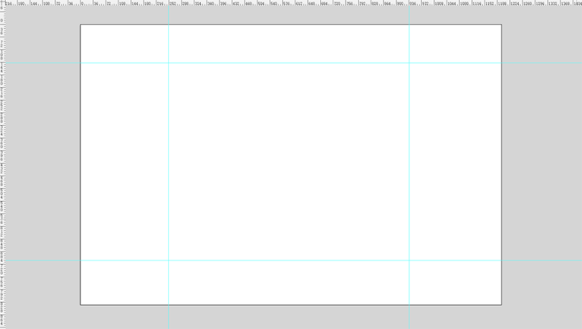Click the gray pasteboard left of the page
Screen dimensions: 582x329
tap(43, 167)
